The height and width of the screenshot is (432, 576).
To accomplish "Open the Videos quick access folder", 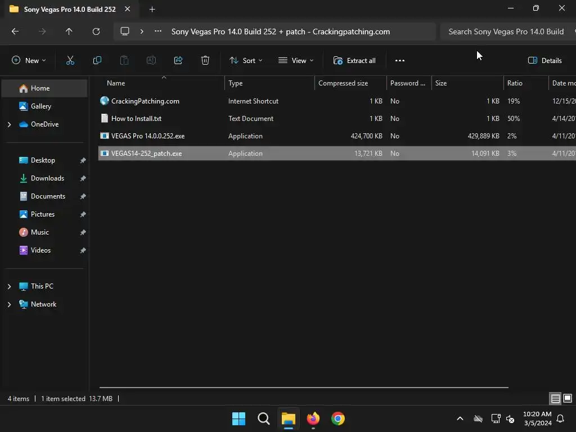I will coord(44,250).
